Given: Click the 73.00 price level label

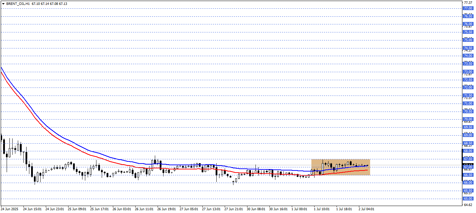Looking at the screenshot, I should [468, 72].
